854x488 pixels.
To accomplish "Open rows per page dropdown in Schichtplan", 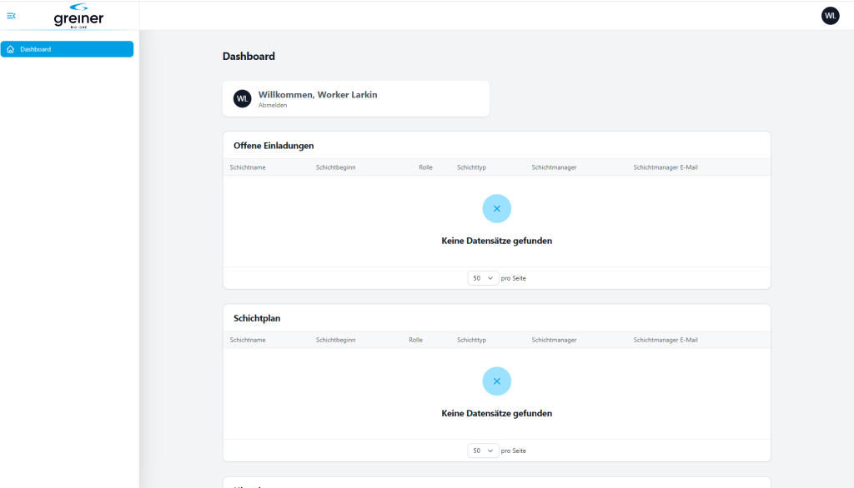I will 483,451.
